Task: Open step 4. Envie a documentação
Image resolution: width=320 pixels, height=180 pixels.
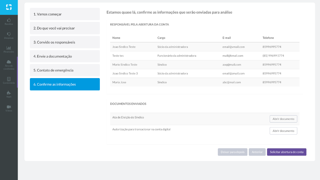Action: (65, 56)
